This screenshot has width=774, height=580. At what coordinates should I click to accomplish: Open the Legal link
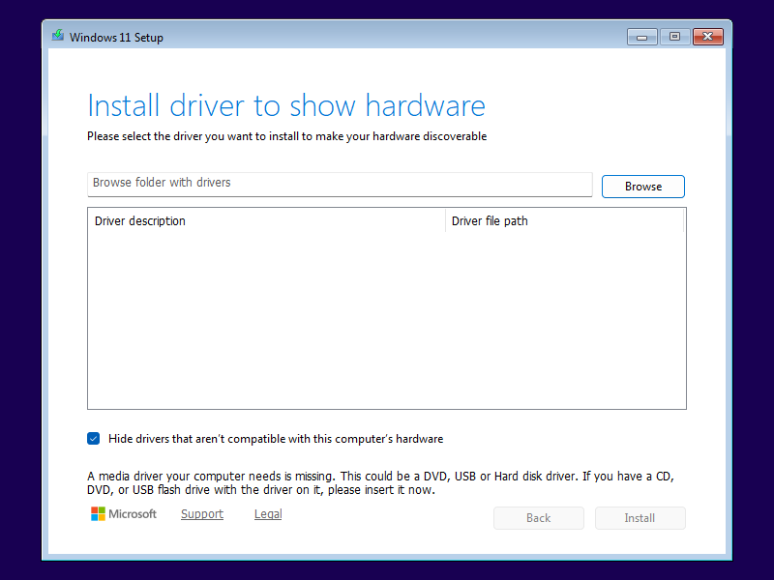tap(268, 514)
